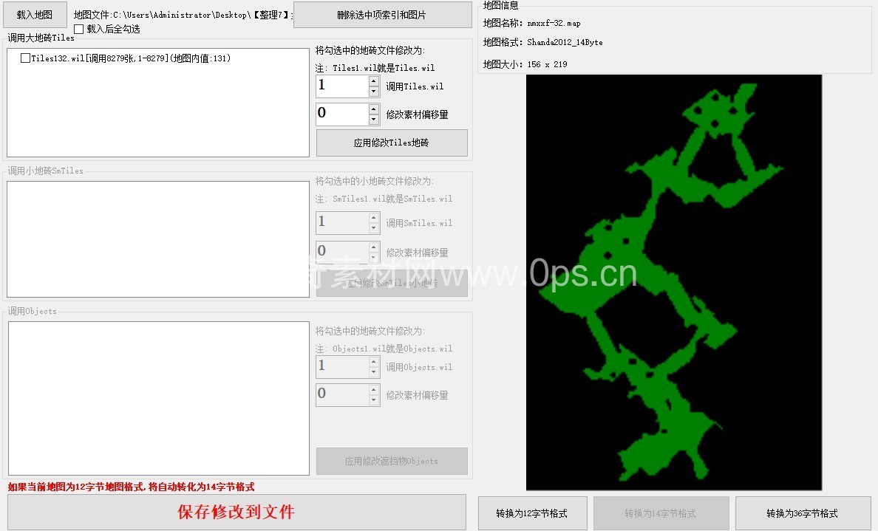Click the 应用修改遮挡物Objects button
The height and width of the screenshot is (531, 878).
[x=392, y=462]
